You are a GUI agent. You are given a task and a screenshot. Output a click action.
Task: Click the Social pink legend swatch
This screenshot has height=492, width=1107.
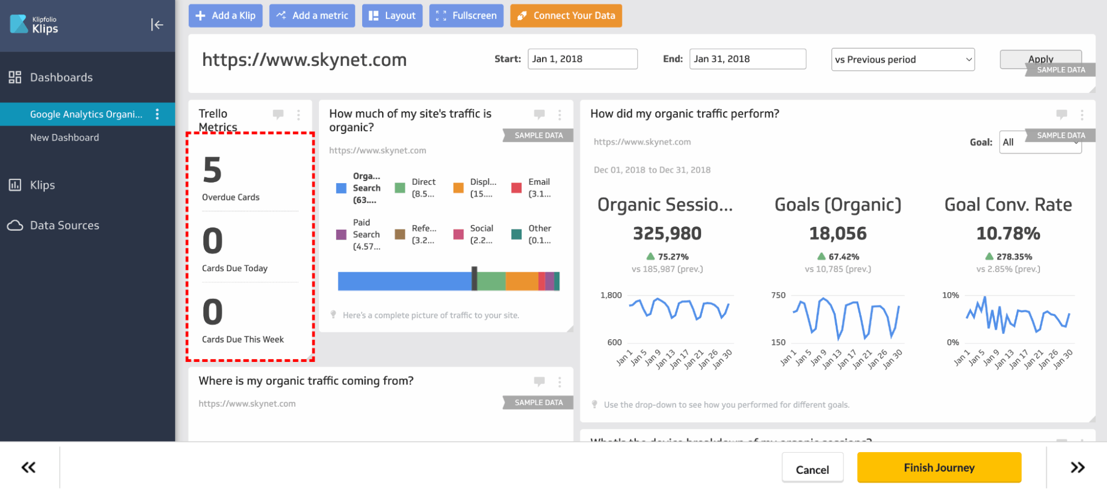click(459, 235)
